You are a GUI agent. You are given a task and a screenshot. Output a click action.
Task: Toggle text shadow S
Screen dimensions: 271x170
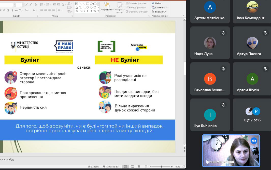tap(12, 10)
